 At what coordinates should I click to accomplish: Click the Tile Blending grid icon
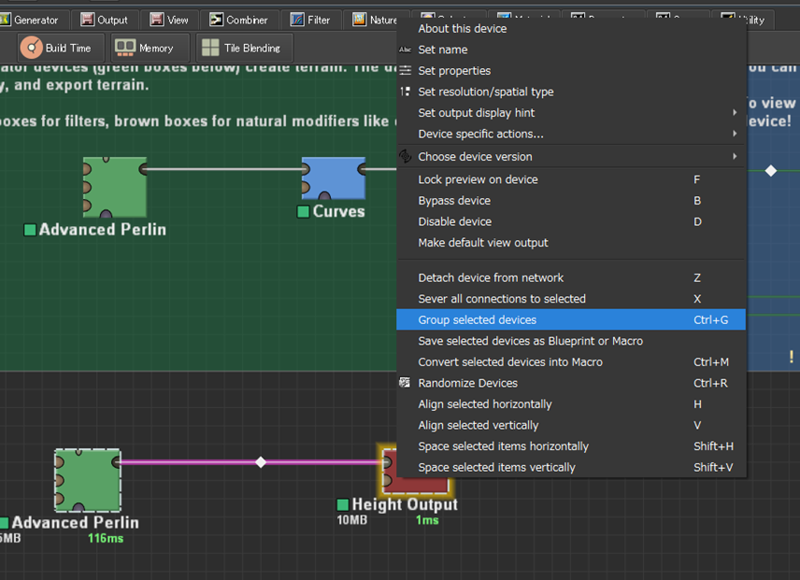(x=210, y=48)
